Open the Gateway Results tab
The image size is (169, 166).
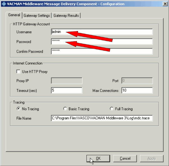point(66,16)
